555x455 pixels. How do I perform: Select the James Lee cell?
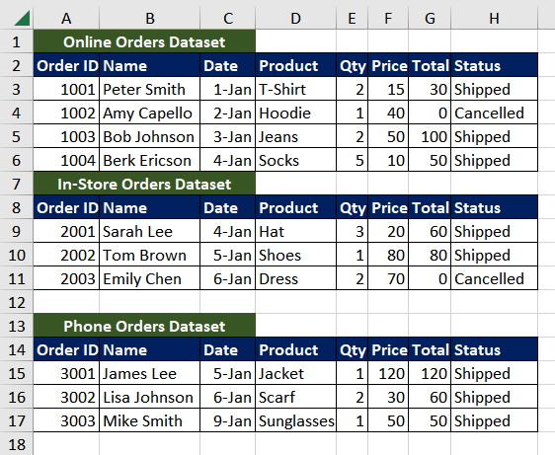pos(150,373)
